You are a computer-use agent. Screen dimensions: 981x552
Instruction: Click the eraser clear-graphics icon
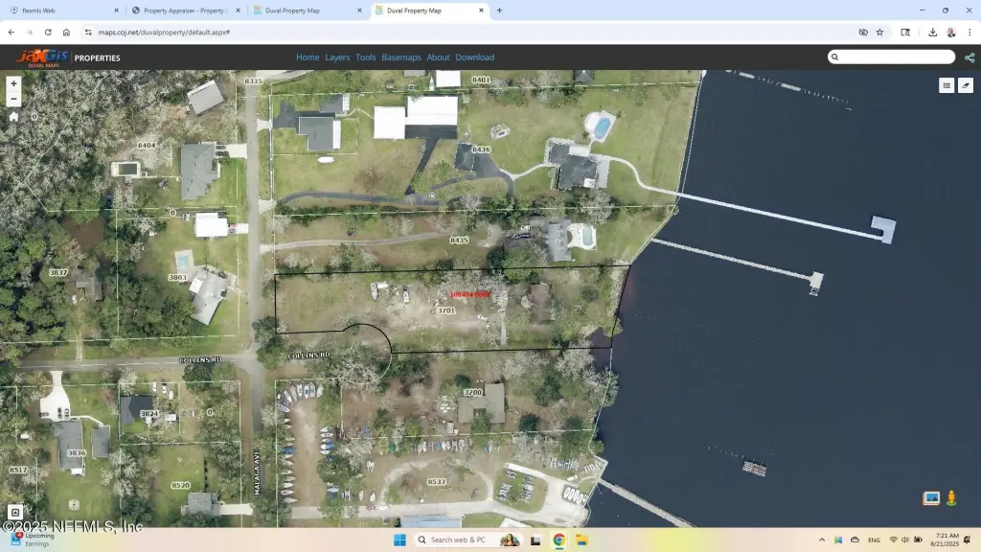coord(966,85)
